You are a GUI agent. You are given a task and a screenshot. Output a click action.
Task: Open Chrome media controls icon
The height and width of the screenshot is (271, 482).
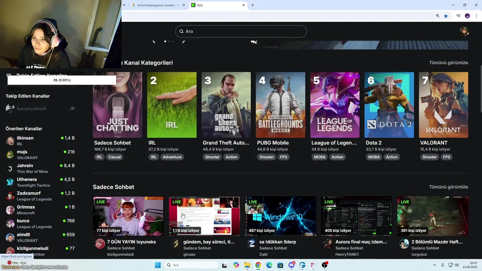[x=458, y=16]
